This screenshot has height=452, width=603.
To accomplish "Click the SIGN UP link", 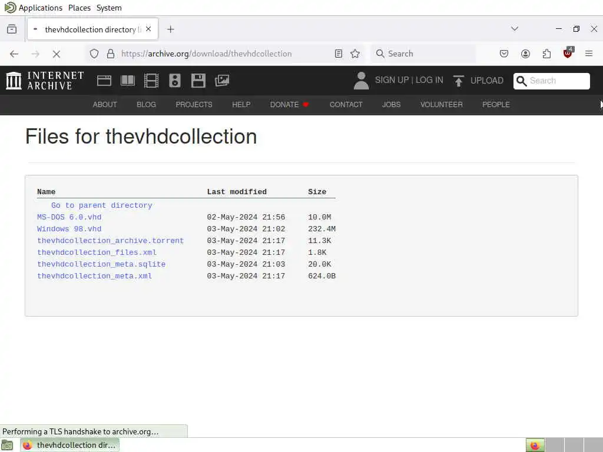I will [x=392, y=80].
